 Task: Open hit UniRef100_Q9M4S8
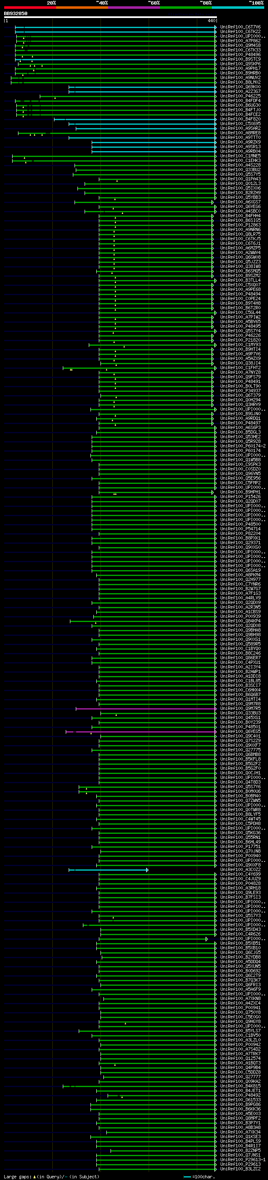pos(240,45)
